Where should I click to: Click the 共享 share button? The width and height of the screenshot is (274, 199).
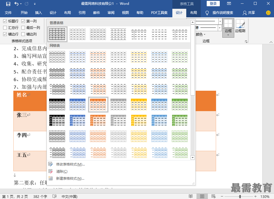coord(249,13)
